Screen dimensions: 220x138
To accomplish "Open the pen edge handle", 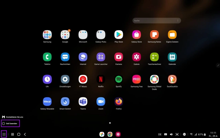I will [x=218, y=65].
